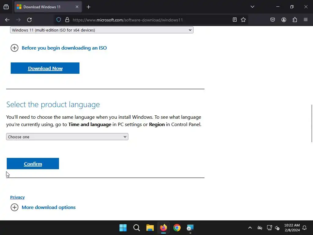Expand More download options

point(43,207)
